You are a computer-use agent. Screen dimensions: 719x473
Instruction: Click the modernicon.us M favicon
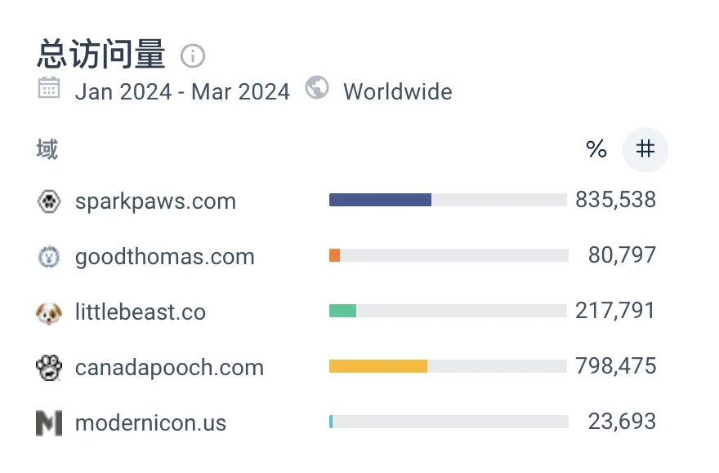[49, 423]
